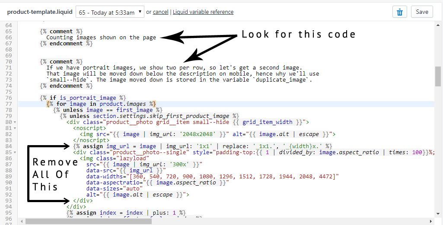Click the product-template.liquid file name

coord(40,12)
